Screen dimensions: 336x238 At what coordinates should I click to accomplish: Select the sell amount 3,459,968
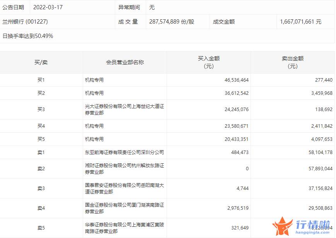tap(322, 93)
